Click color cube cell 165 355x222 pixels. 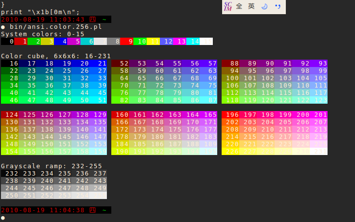208,115
